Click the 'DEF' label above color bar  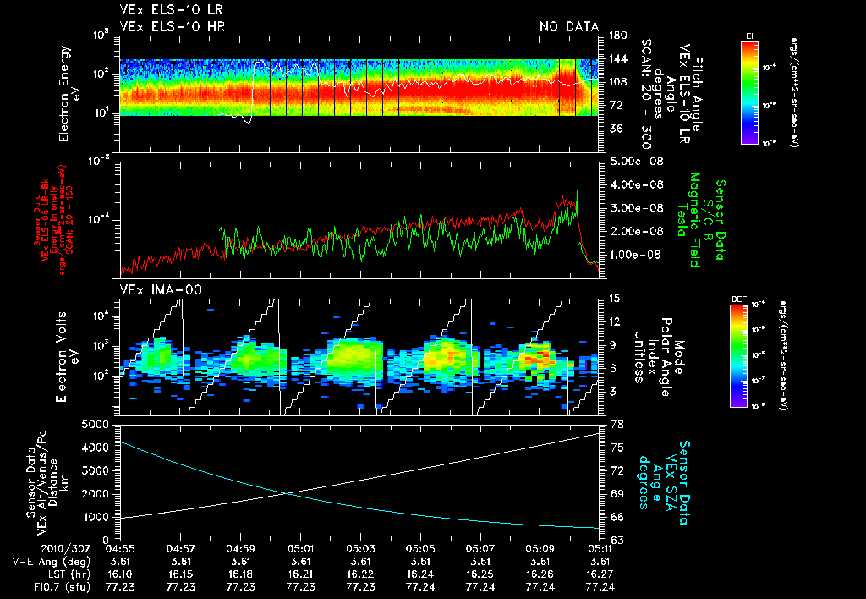click(x=738, y=299)
